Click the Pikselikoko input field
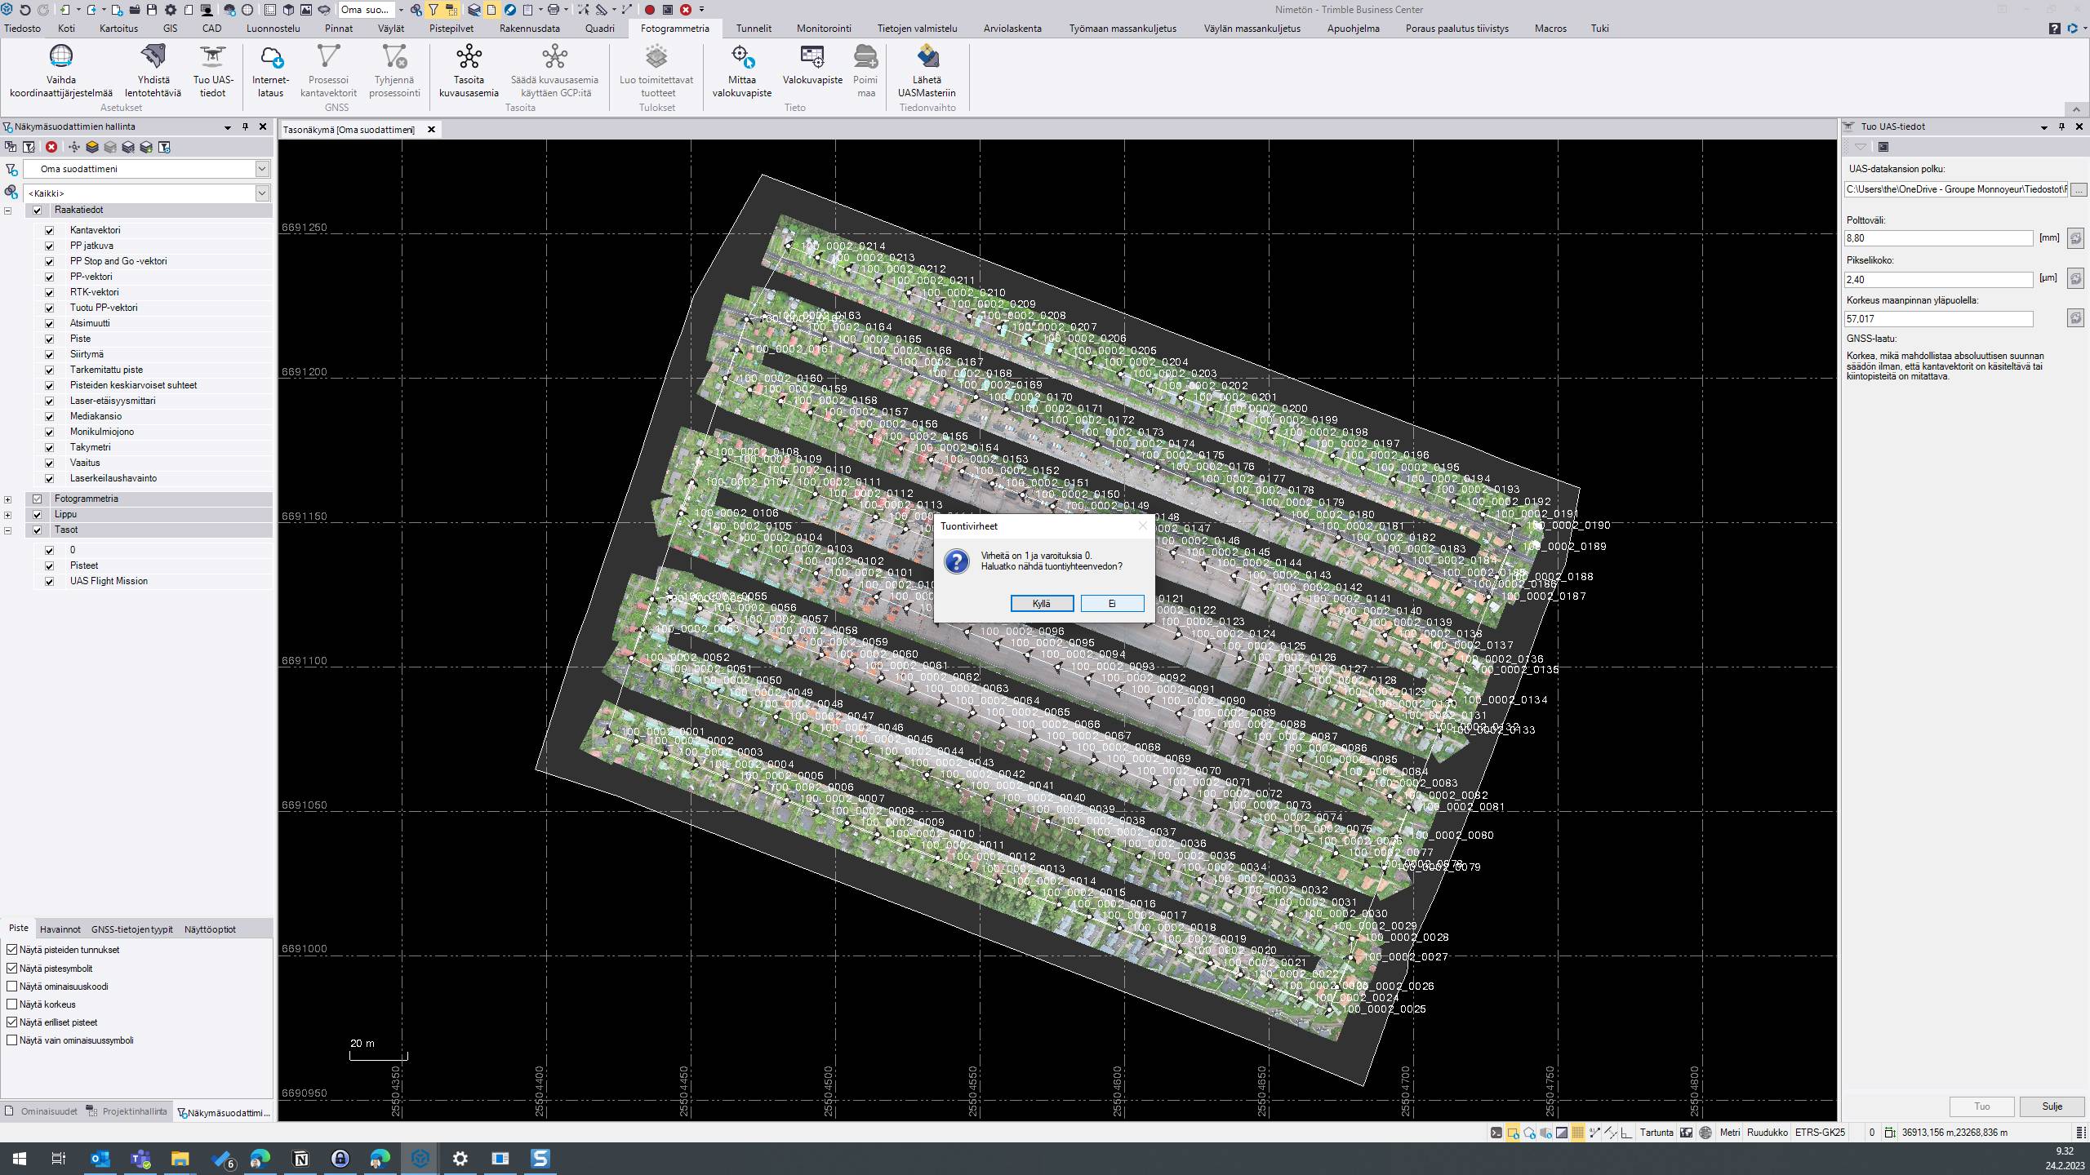Screen dimensions: 2090x1175 (1939, 280)
